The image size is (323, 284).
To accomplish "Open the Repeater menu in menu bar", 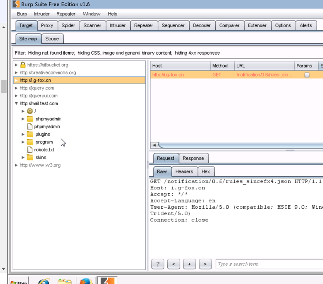I will coord(66,14).
